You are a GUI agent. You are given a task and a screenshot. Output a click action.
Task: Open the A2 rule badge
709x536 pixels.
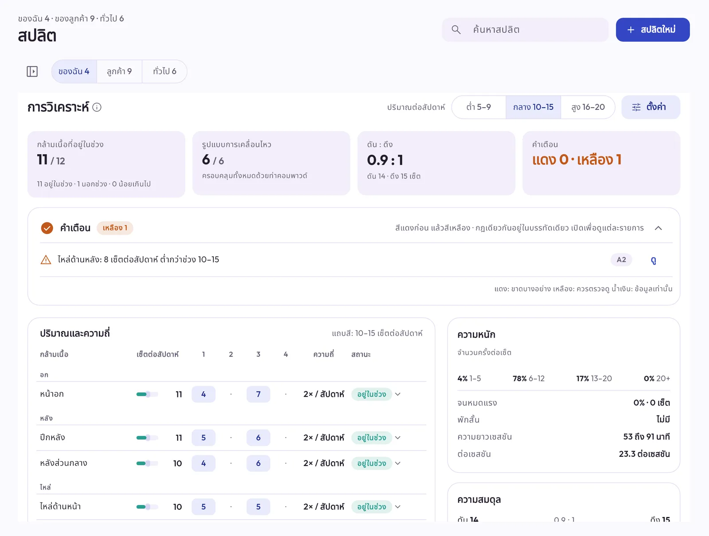pyautogui.click(x=621, y=260)
